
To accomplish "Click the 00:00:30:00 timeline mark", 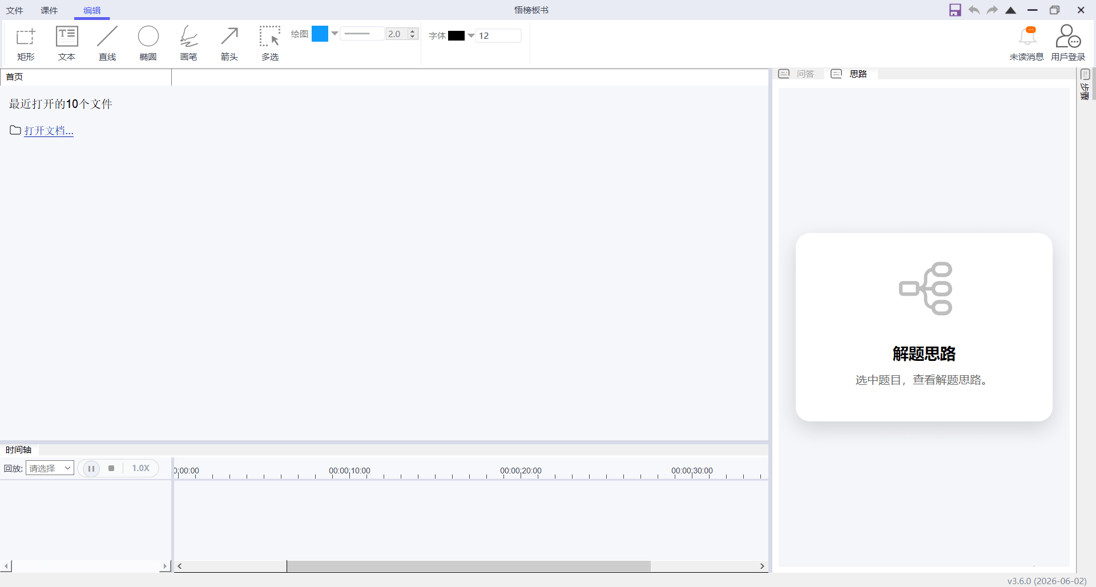I will (692, 471).
